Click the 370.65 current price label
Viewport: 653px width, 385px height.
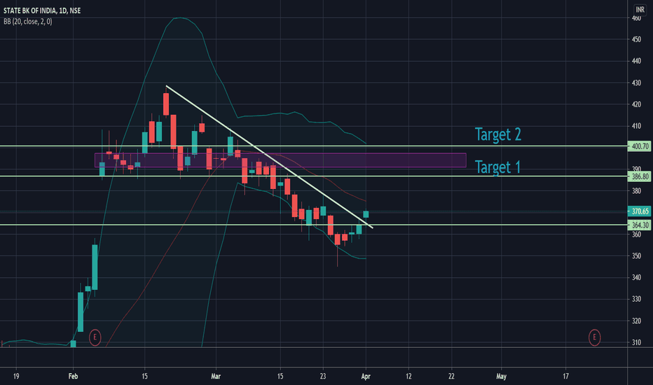click(640, 211)
